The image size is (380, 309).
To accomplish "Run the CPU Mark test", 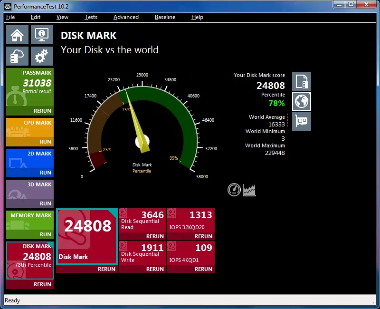I will (46, 142).
